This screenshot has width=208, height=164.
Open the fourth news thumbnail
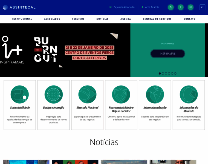pos(173,162)
